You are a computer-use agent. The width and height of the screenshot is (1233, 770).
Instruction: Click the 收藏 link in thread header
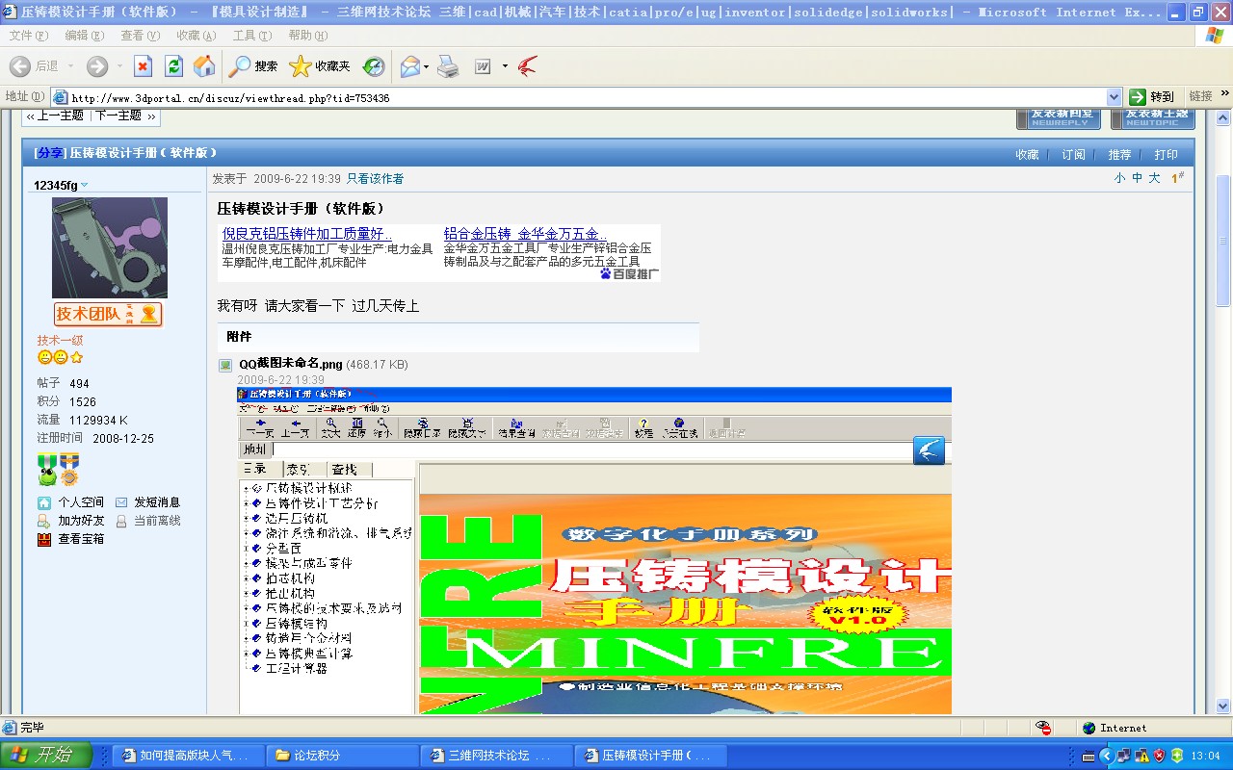(1027, 155)
